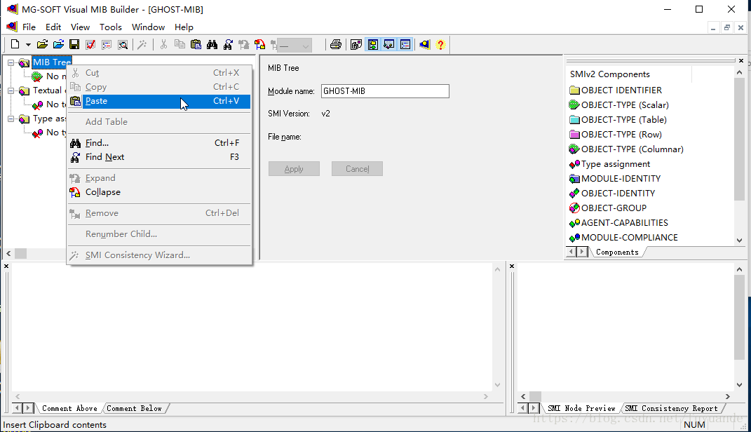
Task: Click the Module name input field
Action: [x=385, y=91]
